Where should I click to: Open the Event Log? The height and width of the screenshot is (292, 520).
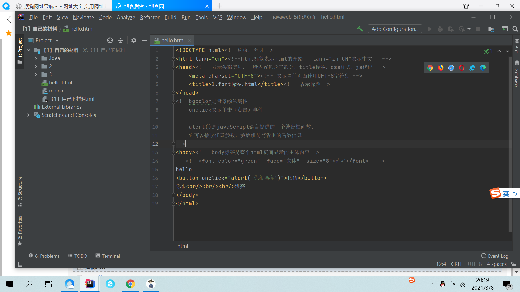495,256
